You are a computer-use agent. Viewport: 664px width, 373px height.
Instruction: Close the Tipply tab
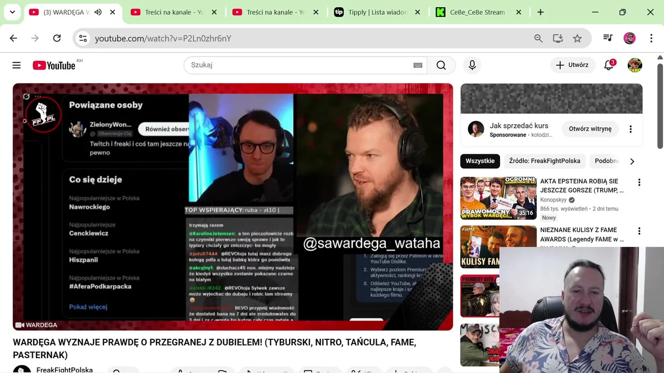[418, 12]
